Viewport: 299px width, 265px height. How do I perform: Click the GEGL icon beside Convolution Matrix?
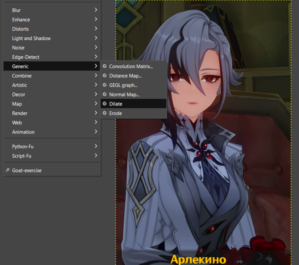[x=104, y=66]
